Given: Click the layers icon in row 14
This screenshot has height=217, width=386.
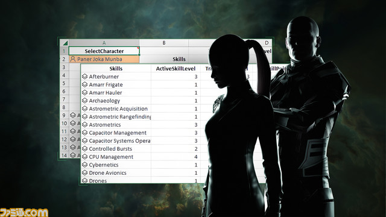Looking at the screenshot, I should (72, 156).
